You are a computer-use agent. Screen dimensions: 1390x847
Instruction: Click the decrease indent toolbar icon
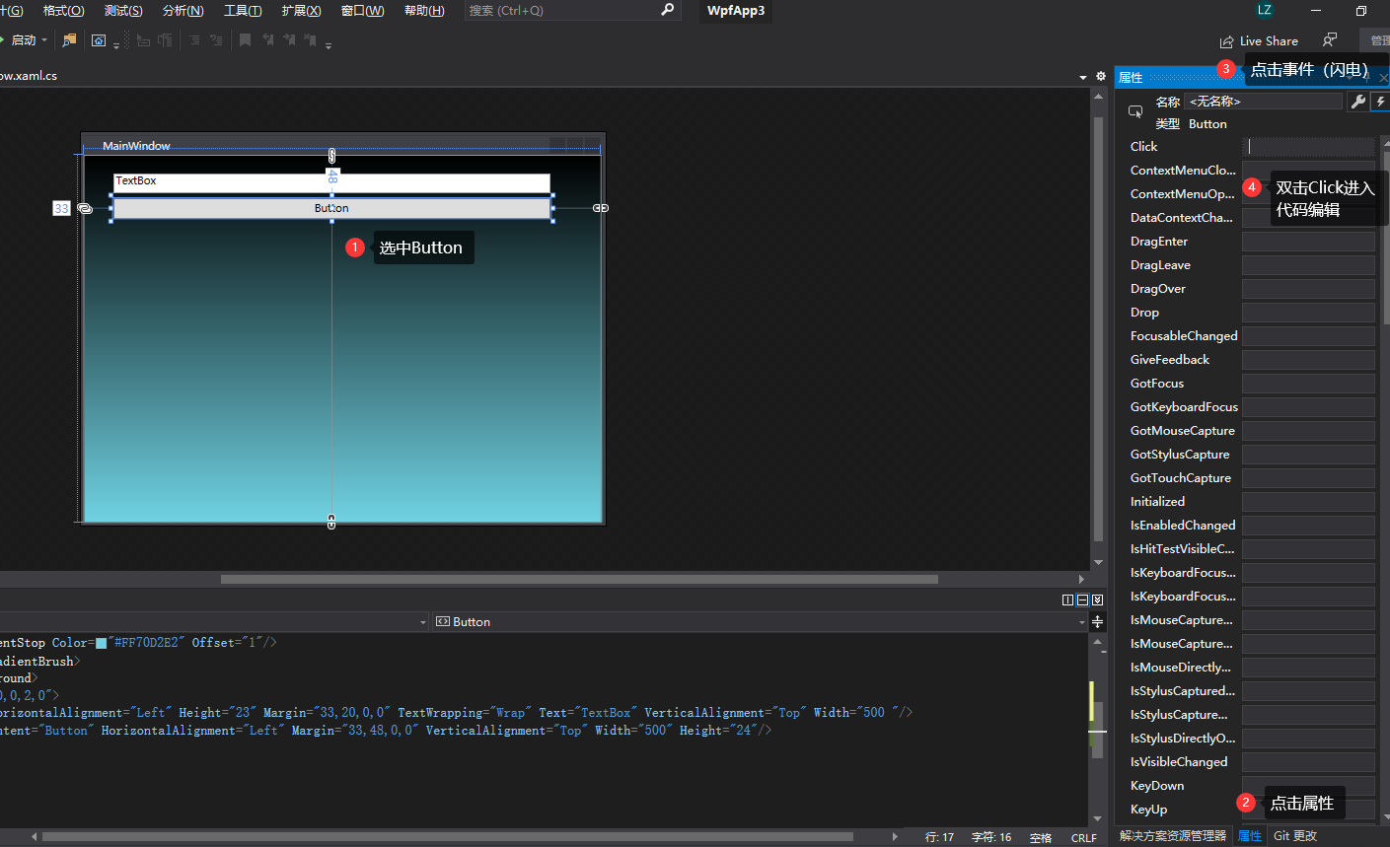(144, 40)
